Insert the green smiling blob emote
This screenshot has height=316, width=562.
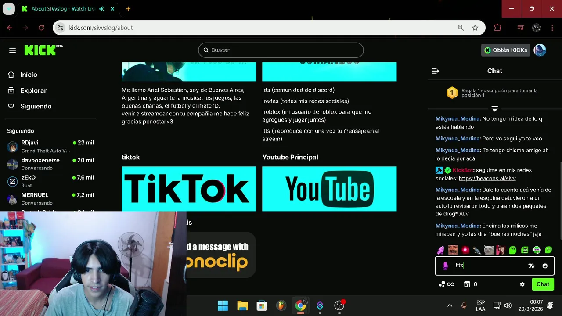coord(548,250)
